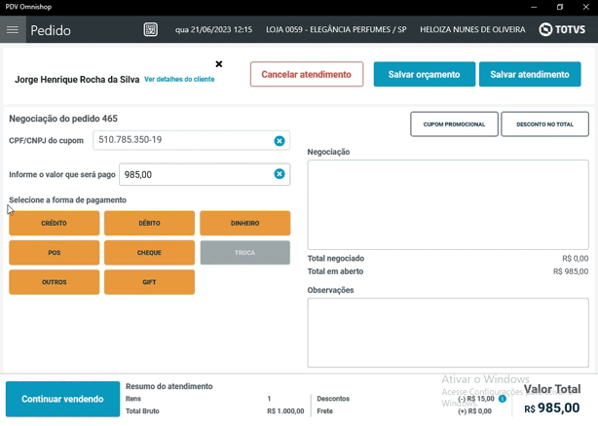Select the greyed Troca payment button

click(x=244, y=253)
